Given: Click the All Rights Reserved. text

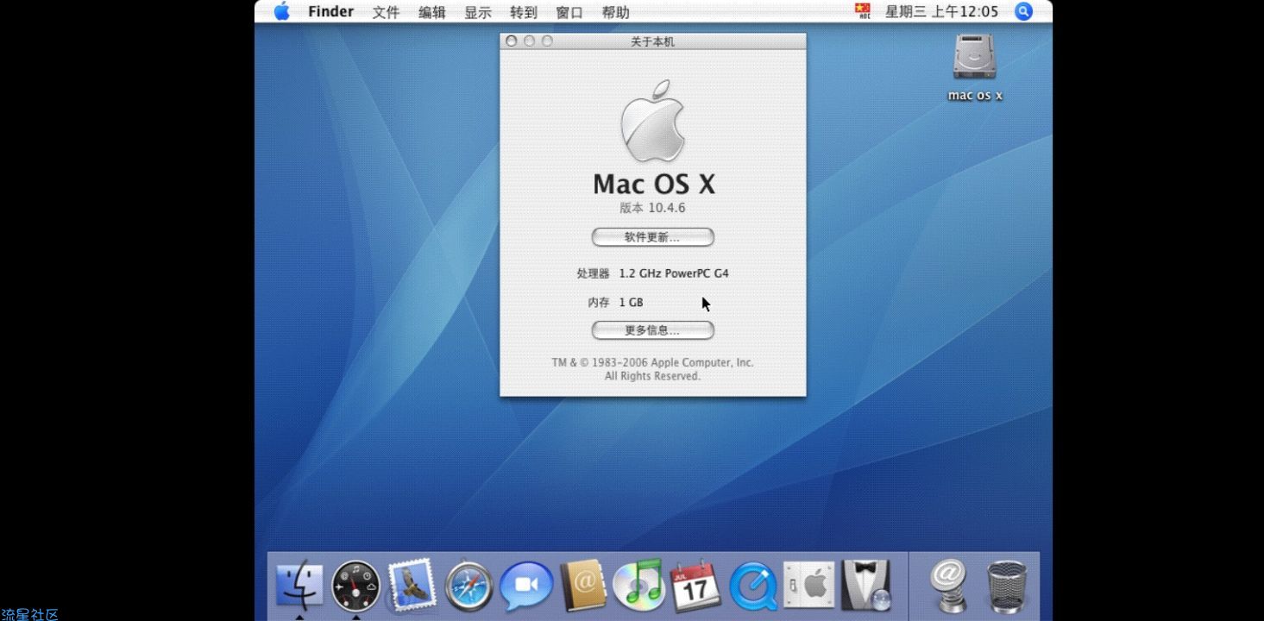Looking at the screenshot, I should 652,376.
